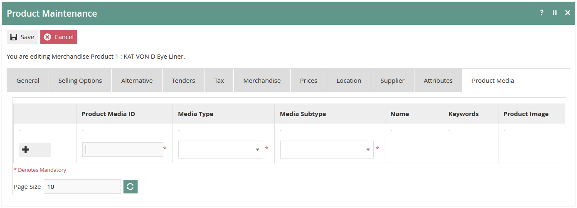Image resolution: width=577 pixels, height=208 pixels.
Task: Go to the Tenders tab
Action: coord(183,81)
